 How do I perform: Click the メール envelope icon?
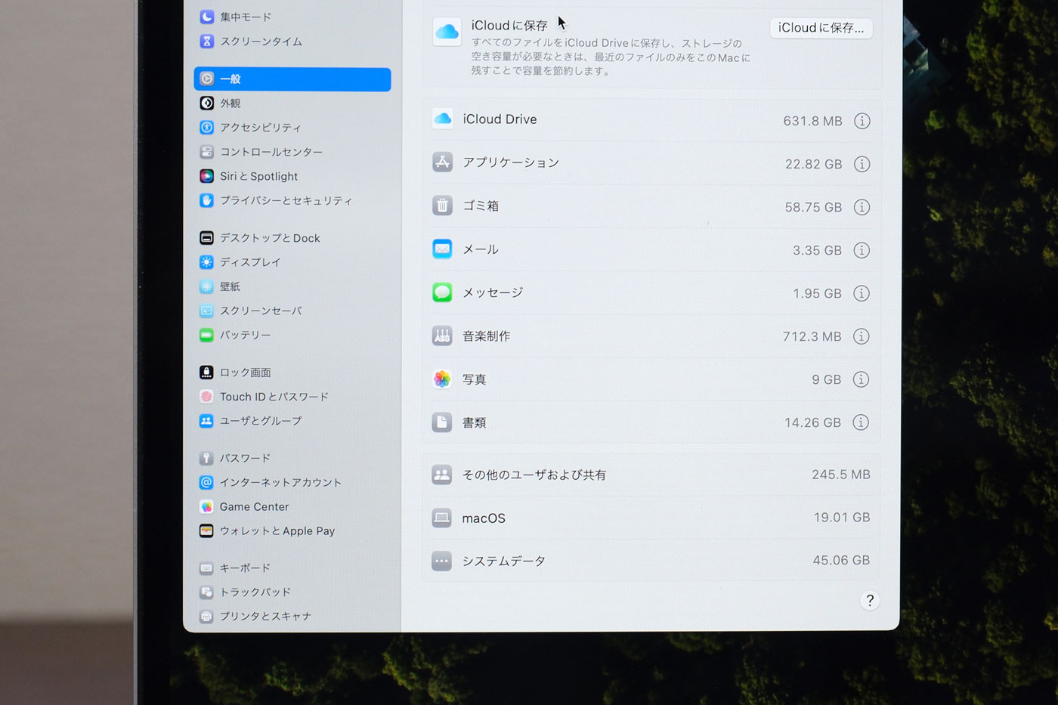tap(442, 249)
